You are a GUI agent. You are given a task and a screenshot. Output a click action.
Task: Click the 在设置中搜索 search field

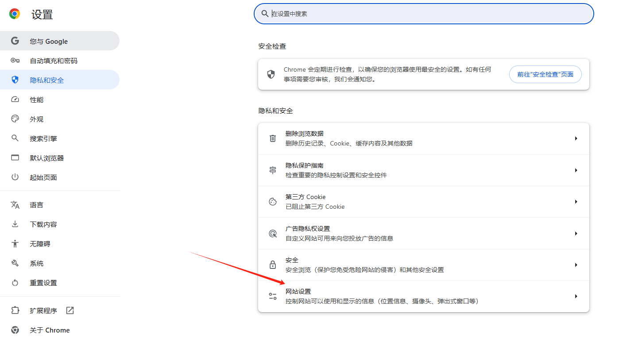click(x=423, y=14)
